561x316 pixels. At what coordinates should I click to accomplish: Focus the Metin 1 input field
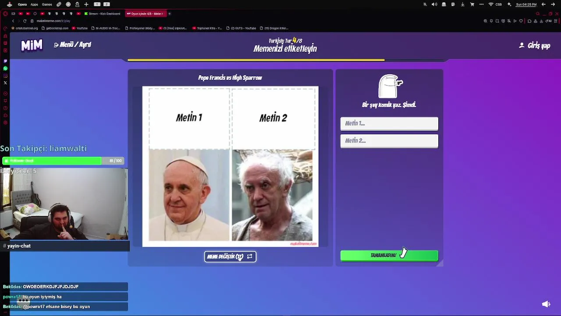389,123
